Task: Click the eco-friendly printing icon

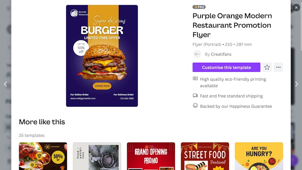Action: point(195,79)
